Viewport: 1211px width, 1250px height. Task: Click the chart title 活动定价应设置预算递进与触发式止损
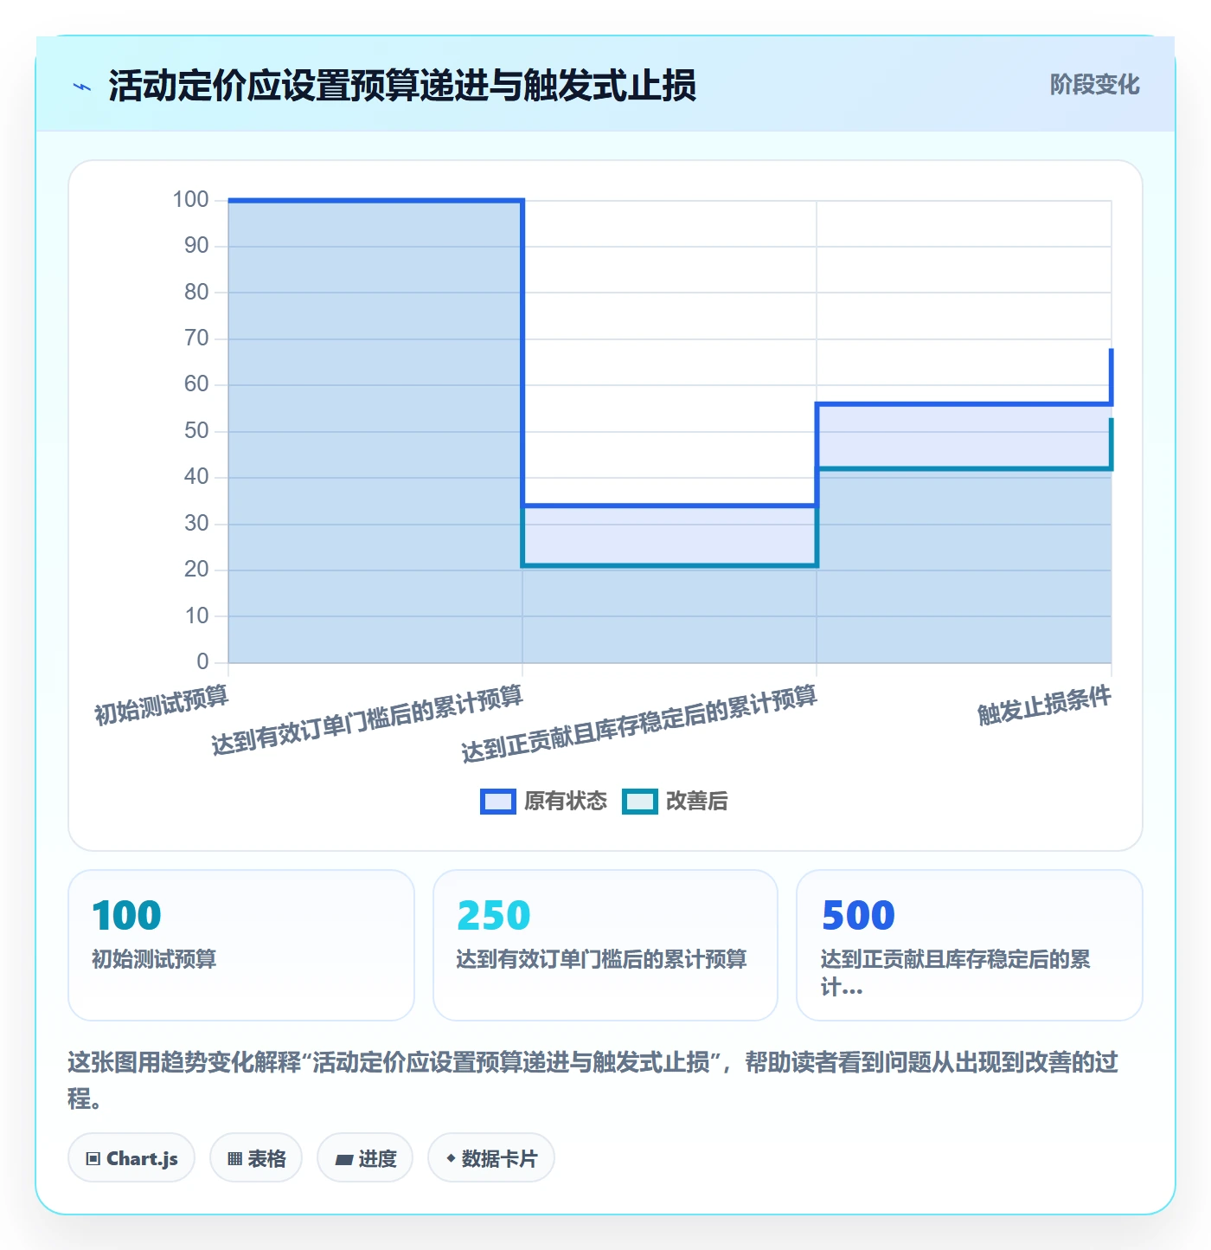click(x=402, y=86)
